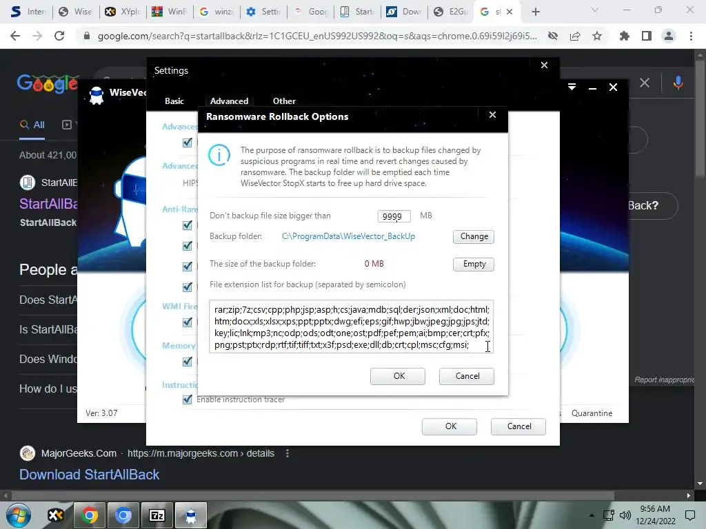706x529 pixels.
Task: Switch to the E2Gu browser tab
Action: 451,12
